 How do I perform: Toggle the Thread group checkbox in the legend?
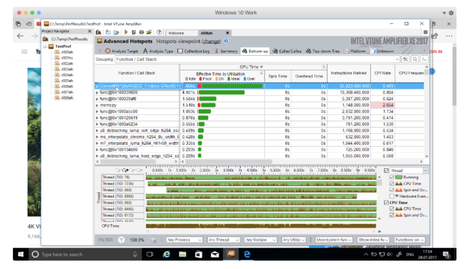[386, 170]
